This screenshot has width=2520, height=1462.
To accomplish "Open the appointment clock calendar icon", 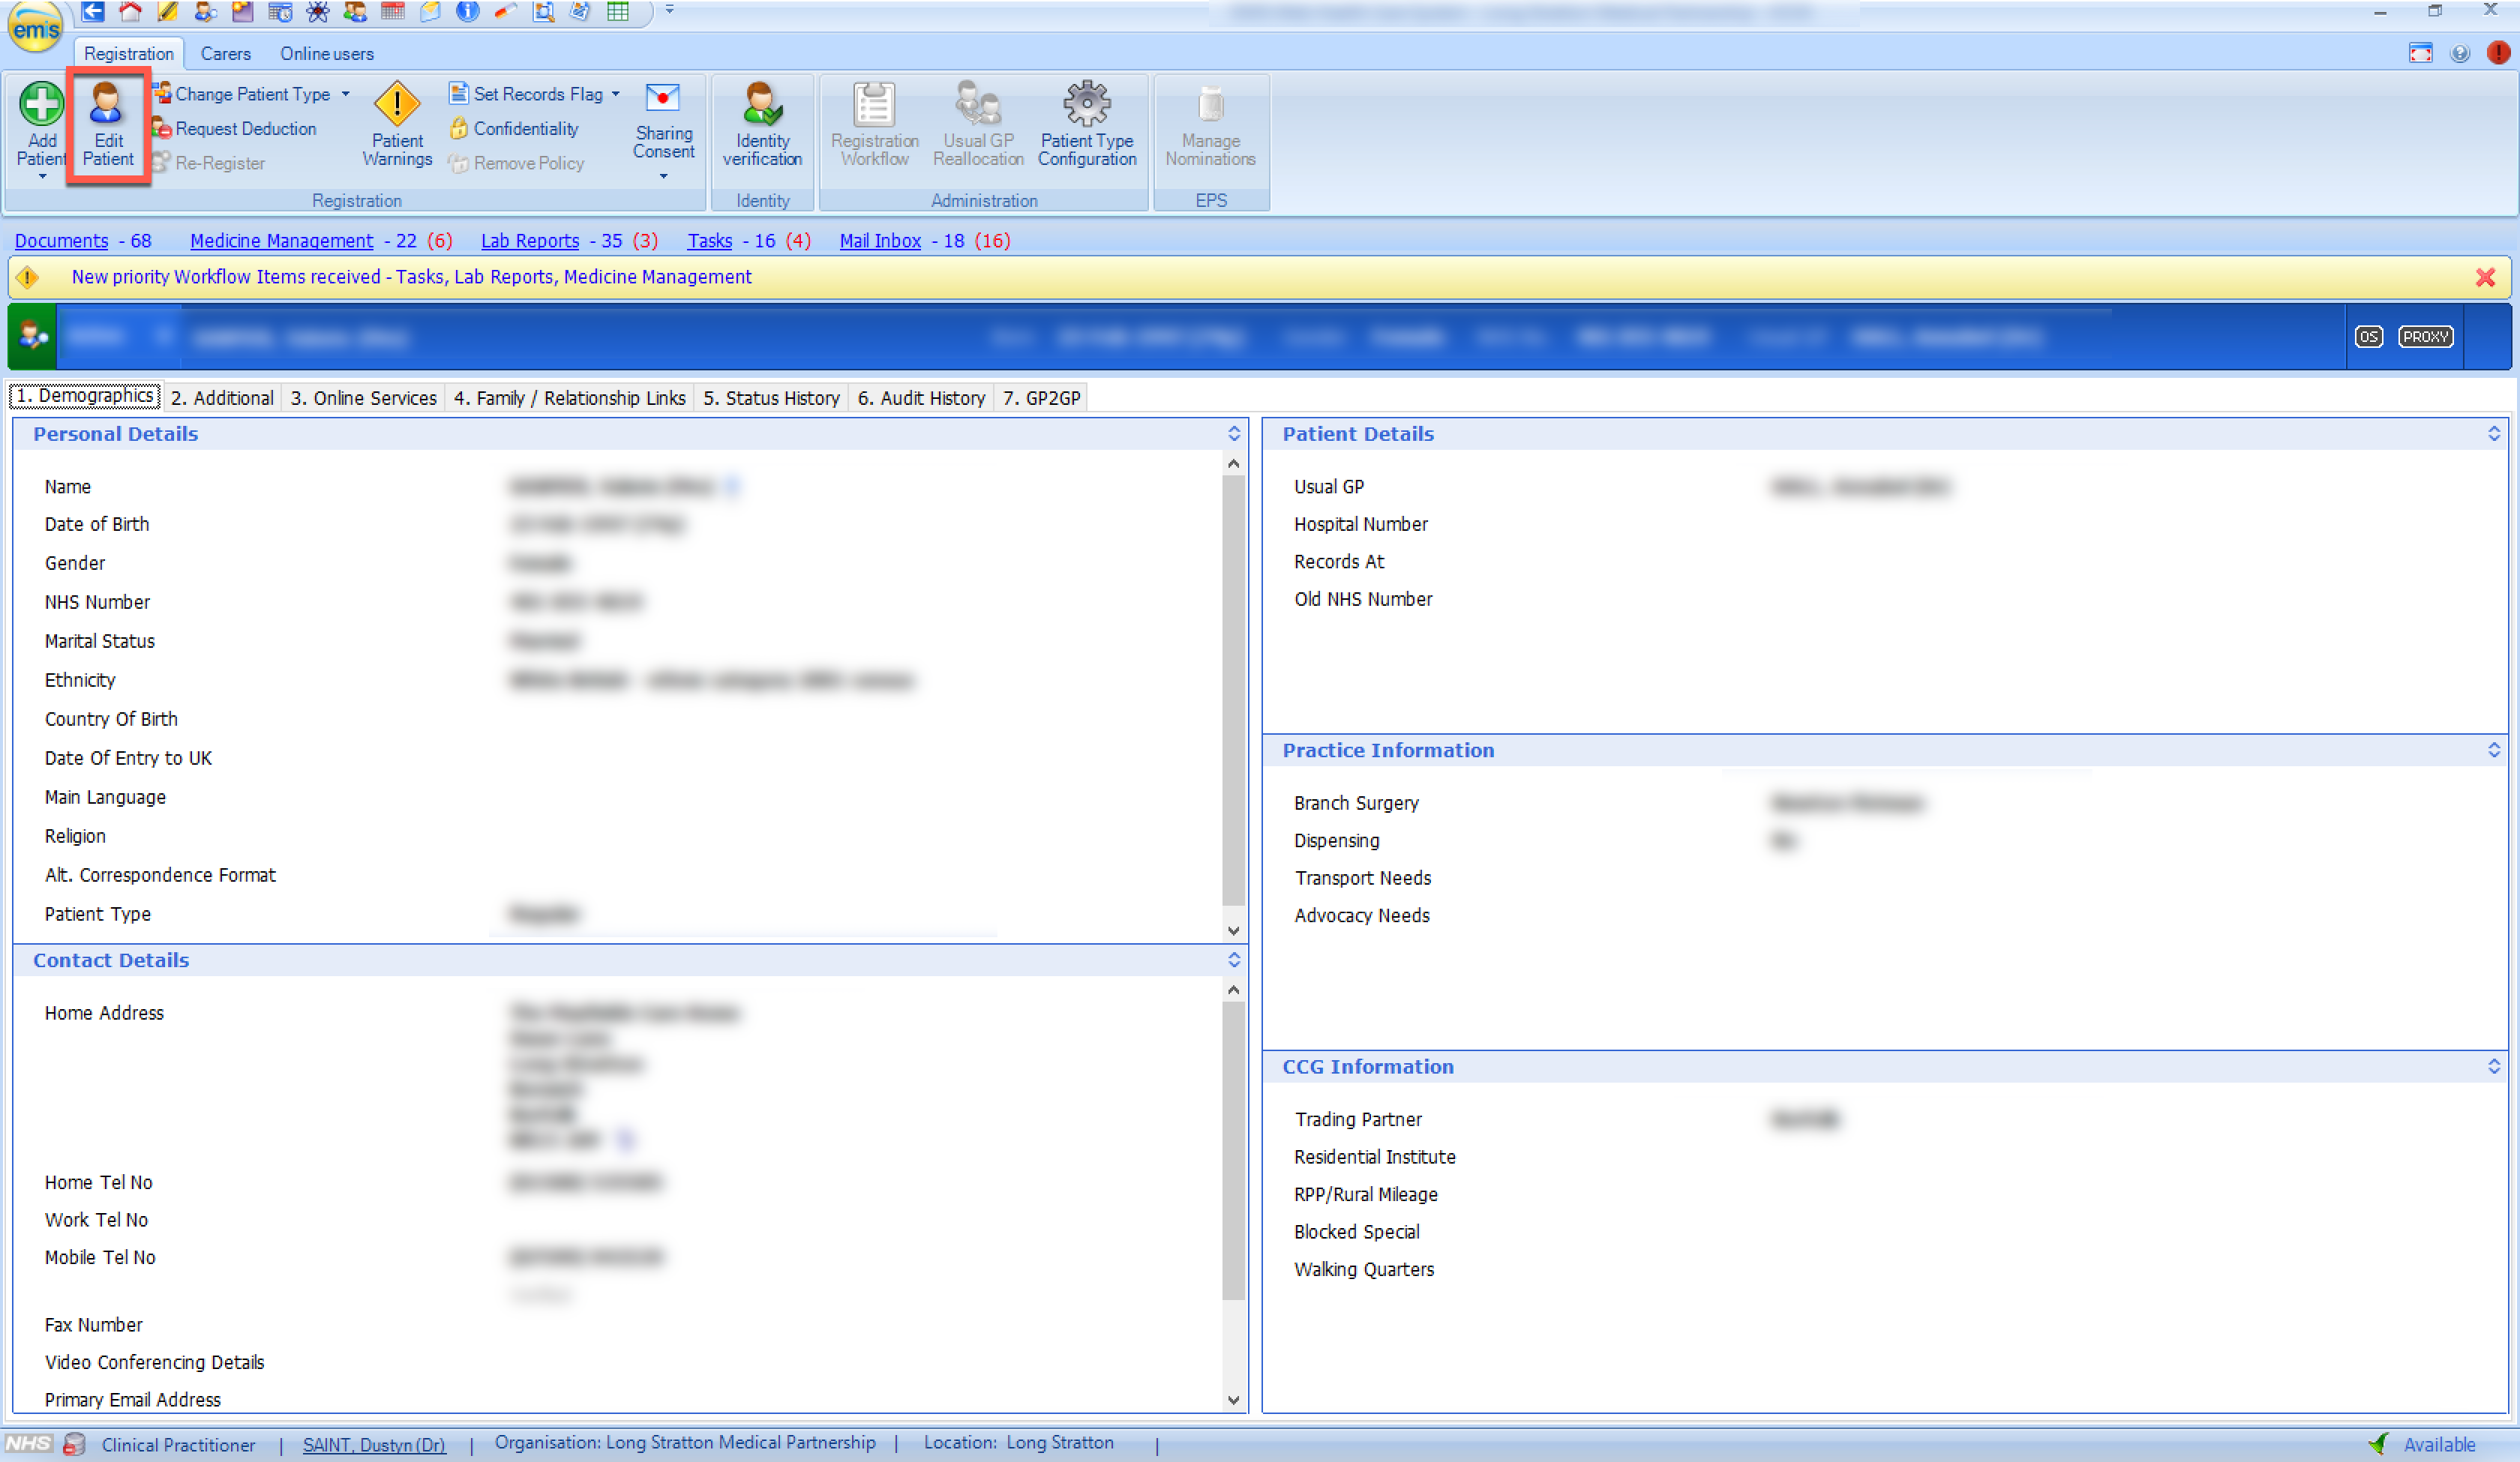I will pos(280,12).
